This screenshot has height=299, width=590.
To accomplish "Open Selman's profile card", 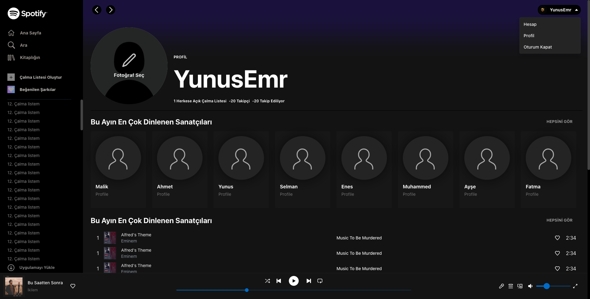I will (x=303, y=170).
